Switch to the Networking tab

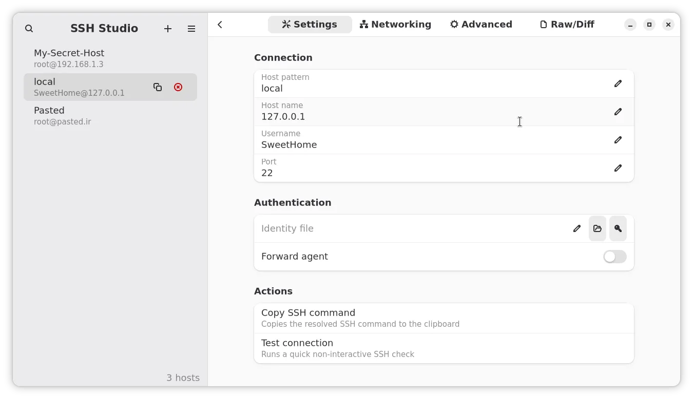(x=395, y=25)
